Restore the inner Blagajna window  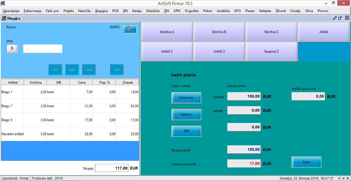[x=340, y=18]
